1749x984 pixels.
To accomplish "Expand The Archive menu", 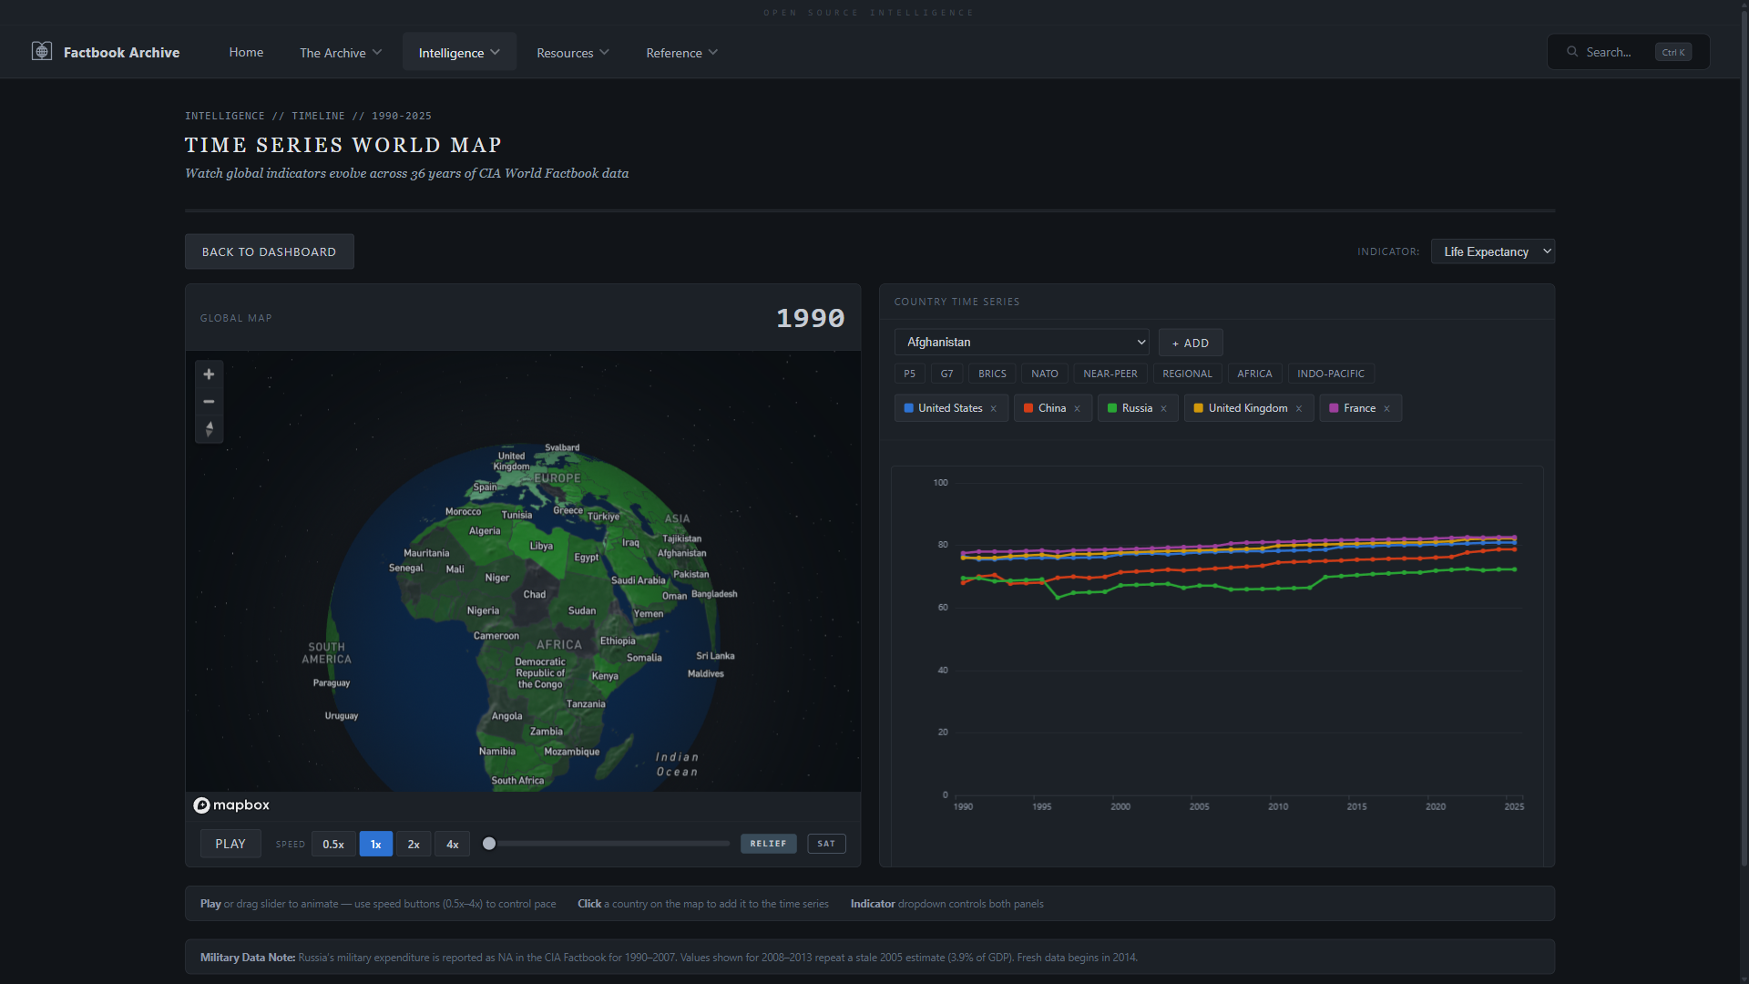I will pyautogui.click(x=341, y=53).
